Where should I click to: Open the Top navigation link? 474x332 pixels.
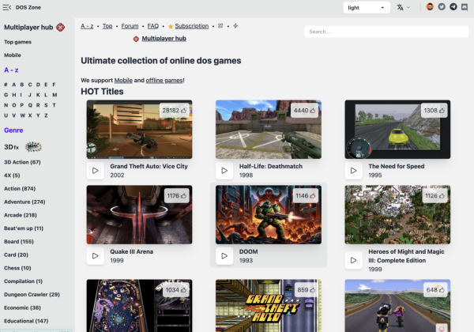pos(107,26)
